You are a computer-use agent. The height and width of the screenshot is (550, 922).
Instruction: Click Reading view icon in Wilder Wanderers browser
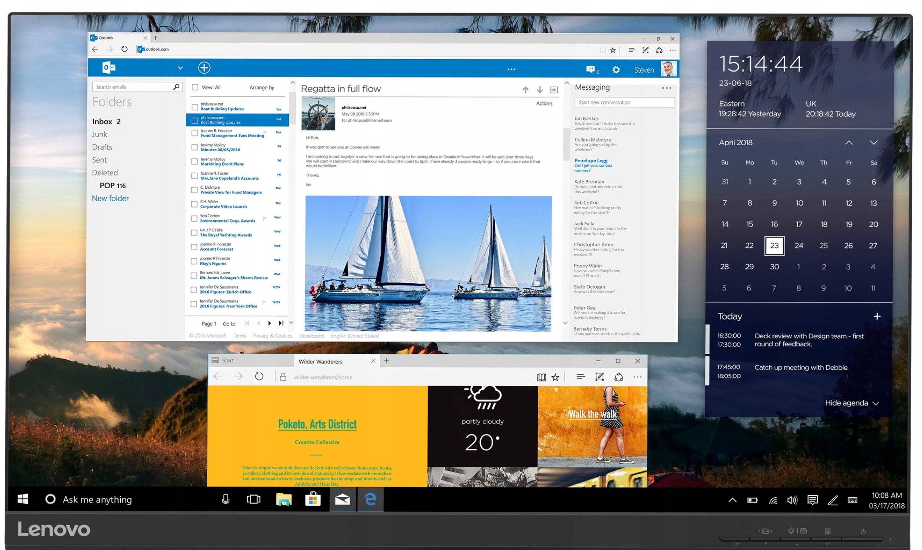[541, 377]
